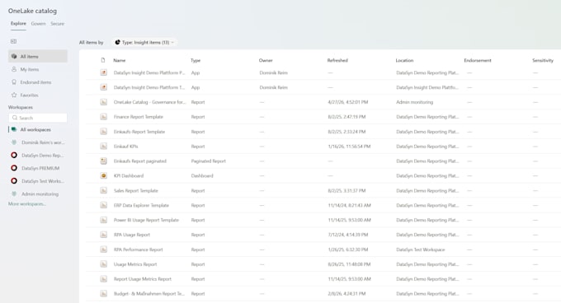Click Admin monitoring location in Governance row
Viewport: 561px width, 303px height.
click(x=414, y=102)
